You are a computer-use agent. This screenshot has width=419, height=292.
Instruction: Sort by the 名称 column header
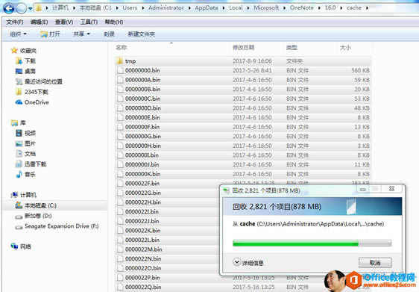(x=121, y=48)
